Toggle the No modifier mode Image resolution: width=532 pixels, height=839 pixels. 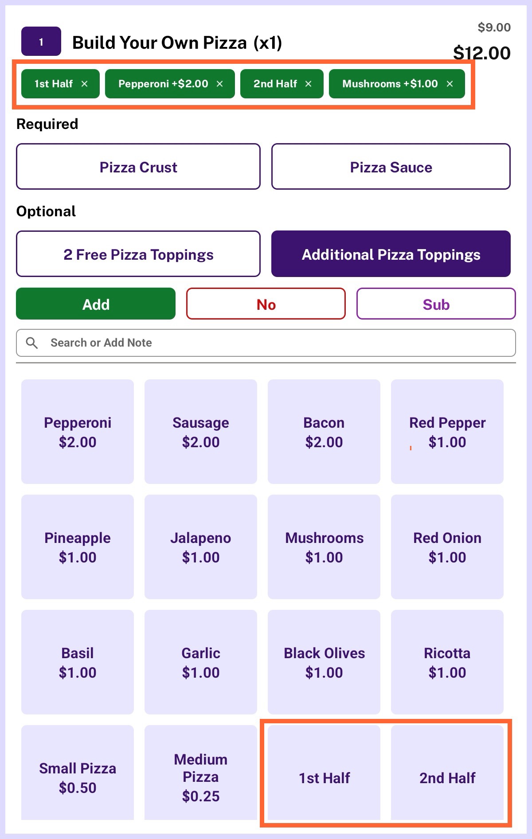266,304
